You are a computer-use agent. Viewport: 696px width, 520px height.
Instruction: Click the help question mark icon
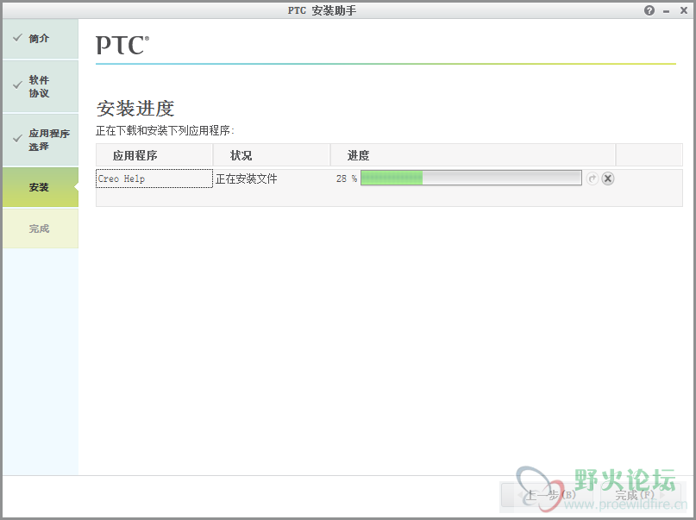pyautogui.click(x=649, y=10)
